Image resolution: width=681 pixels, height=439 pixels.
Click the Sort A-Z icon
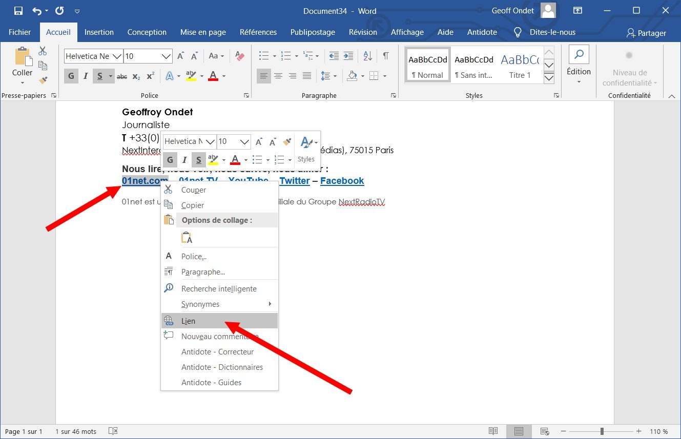click(x=367, y=56)
